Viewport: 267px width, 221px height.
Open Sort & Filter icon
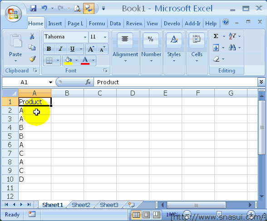point(232,36)
